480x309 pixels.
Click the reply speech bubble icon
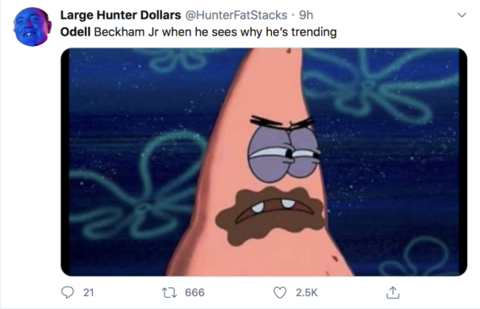(x=67, y=293)
